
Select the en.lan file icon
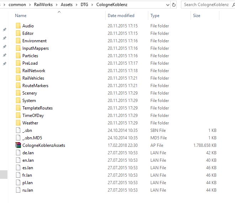tap(18, 160)
